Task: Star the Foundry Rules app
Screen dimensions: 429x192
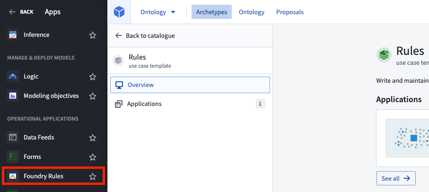Action: 93,176
